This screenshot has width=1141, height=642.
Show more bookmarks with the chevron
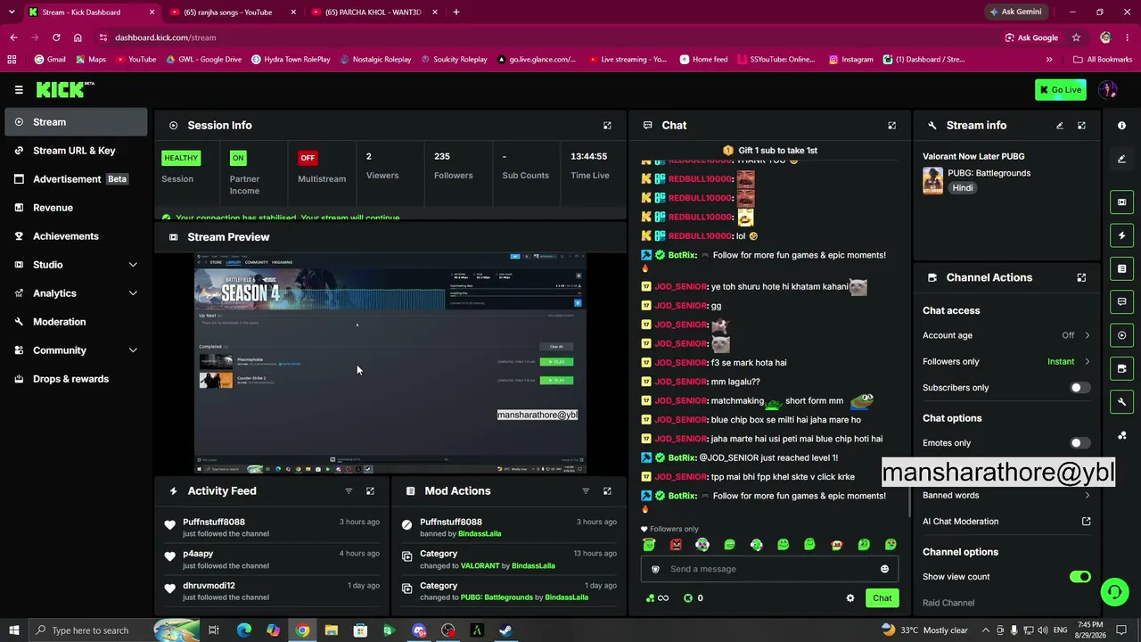1049,60
